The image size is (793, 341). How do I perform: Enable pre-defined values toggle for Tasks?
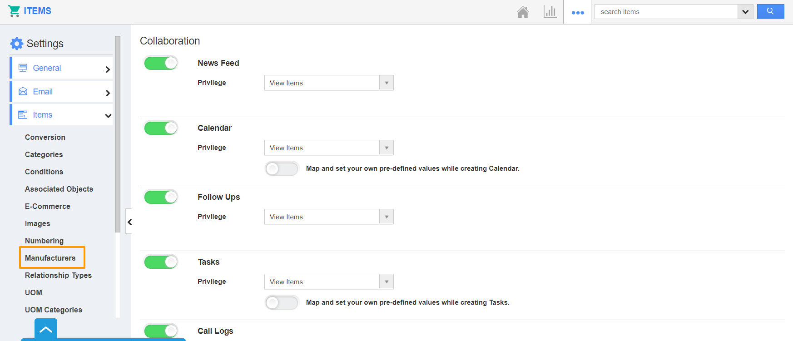(282, 303)
